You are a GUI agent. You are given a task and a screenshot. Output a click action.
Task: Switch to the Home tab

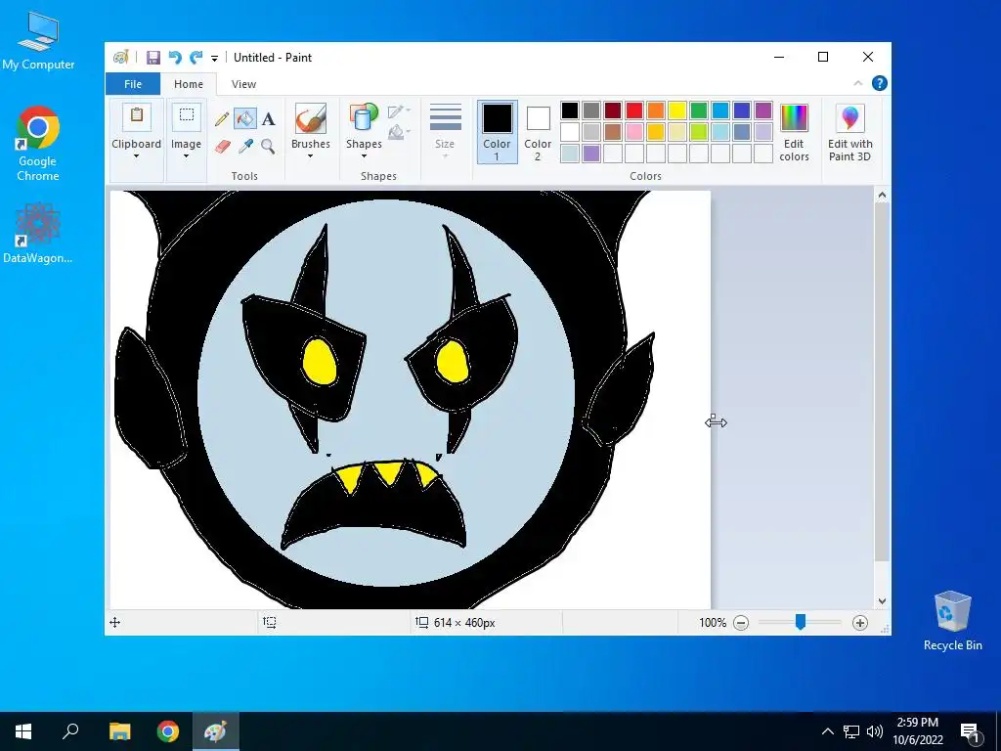[x=189, y=84]
